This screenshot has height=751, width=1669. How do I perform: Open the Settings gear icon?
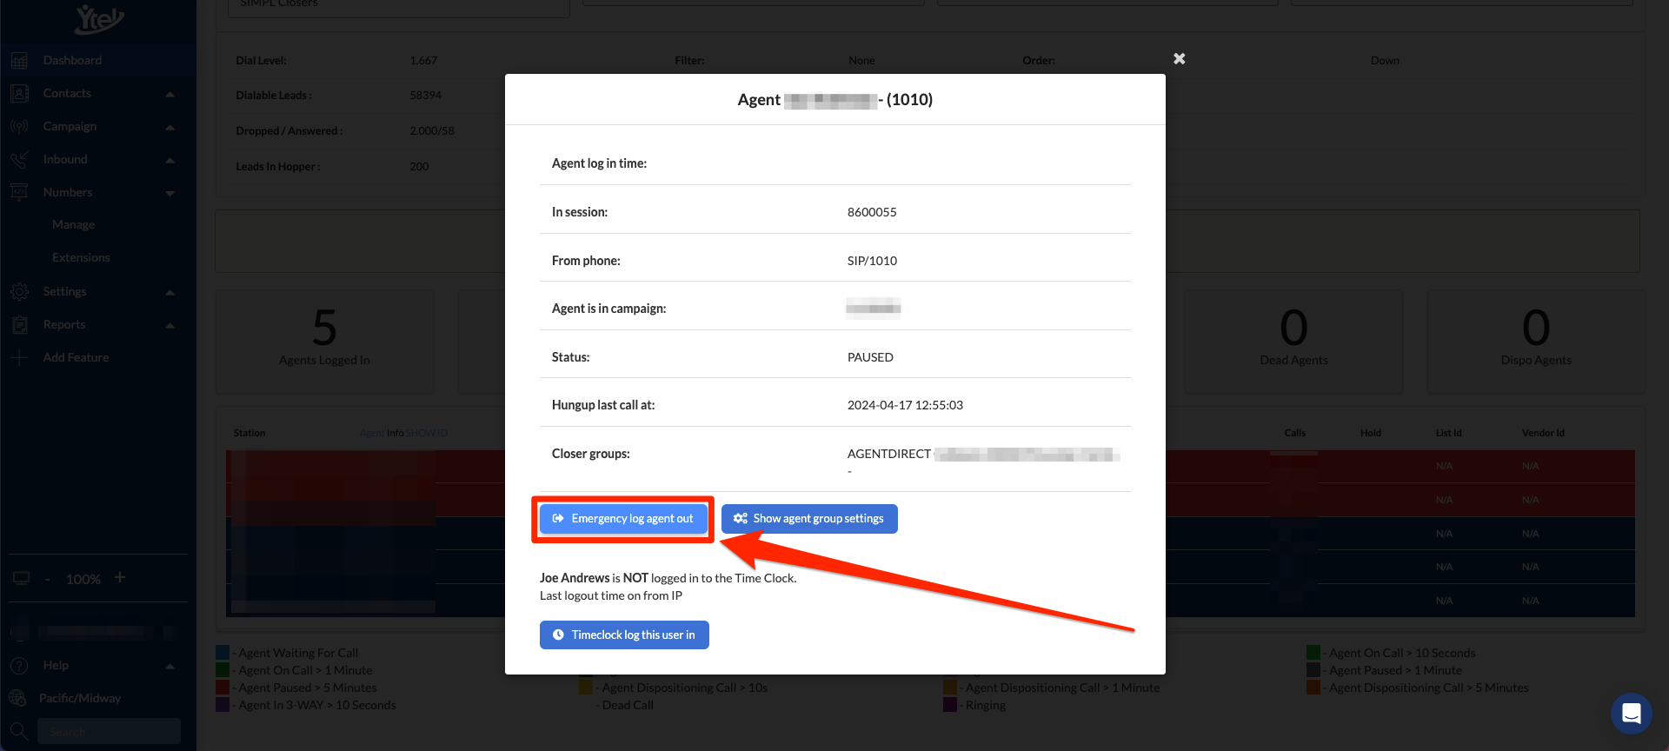[x=19, y=292]
